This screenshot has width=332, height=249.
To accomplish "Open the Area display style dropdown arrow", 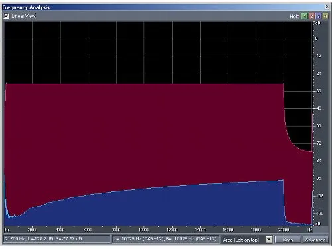I will pyautogui.click(x=268, y=240).
